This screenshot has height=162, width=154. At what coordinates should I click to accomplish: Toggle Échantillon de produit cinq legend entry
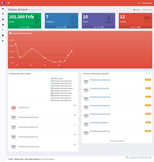click(61, 100)
